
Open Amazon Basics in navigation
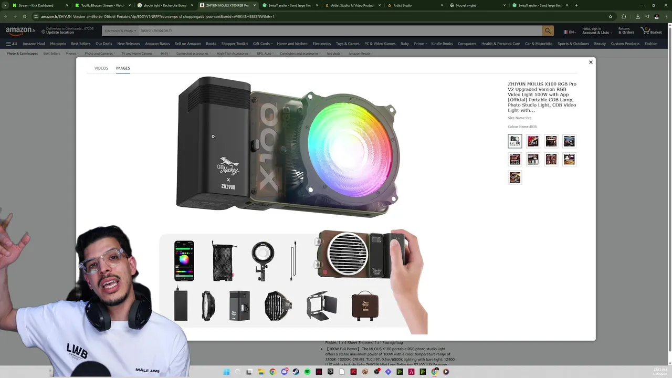click(157, 44)
